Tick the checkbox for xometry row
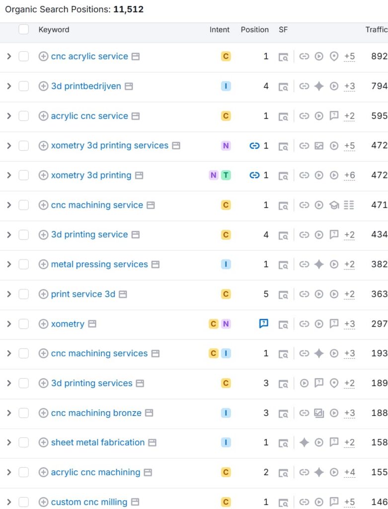 tap(24, 324)
